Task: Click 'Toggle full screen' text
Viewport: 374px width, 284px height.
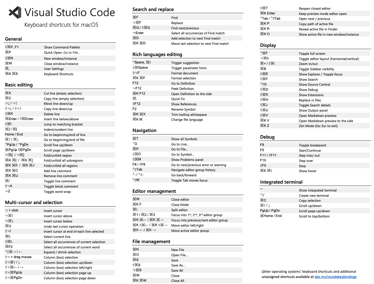Action: pos(312,54)
